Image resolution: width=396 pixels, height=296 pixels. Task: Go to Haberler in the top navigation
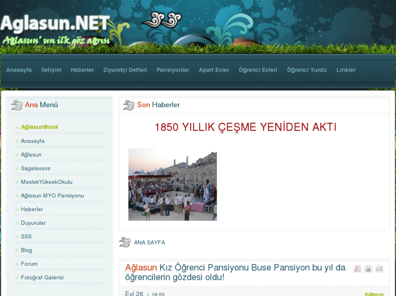click(82, 70)
